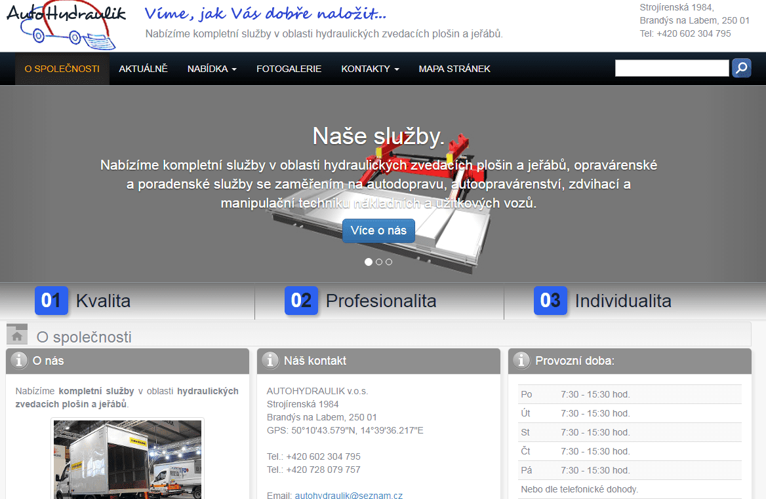Switch to the third carousel slide dot
The width and height of the screenshot is (766, 499).
[389, 262]
